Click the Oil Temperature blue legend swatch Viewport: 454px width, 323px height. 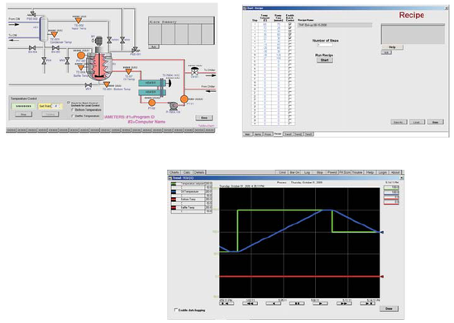click(x=174, y=192)
